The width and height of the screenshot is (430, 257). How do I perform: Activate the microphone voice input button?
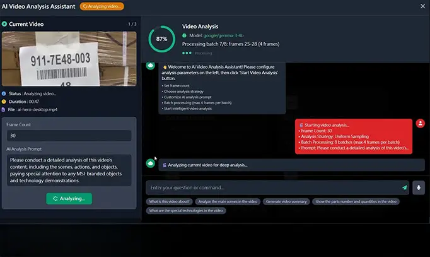coord(419,188)
